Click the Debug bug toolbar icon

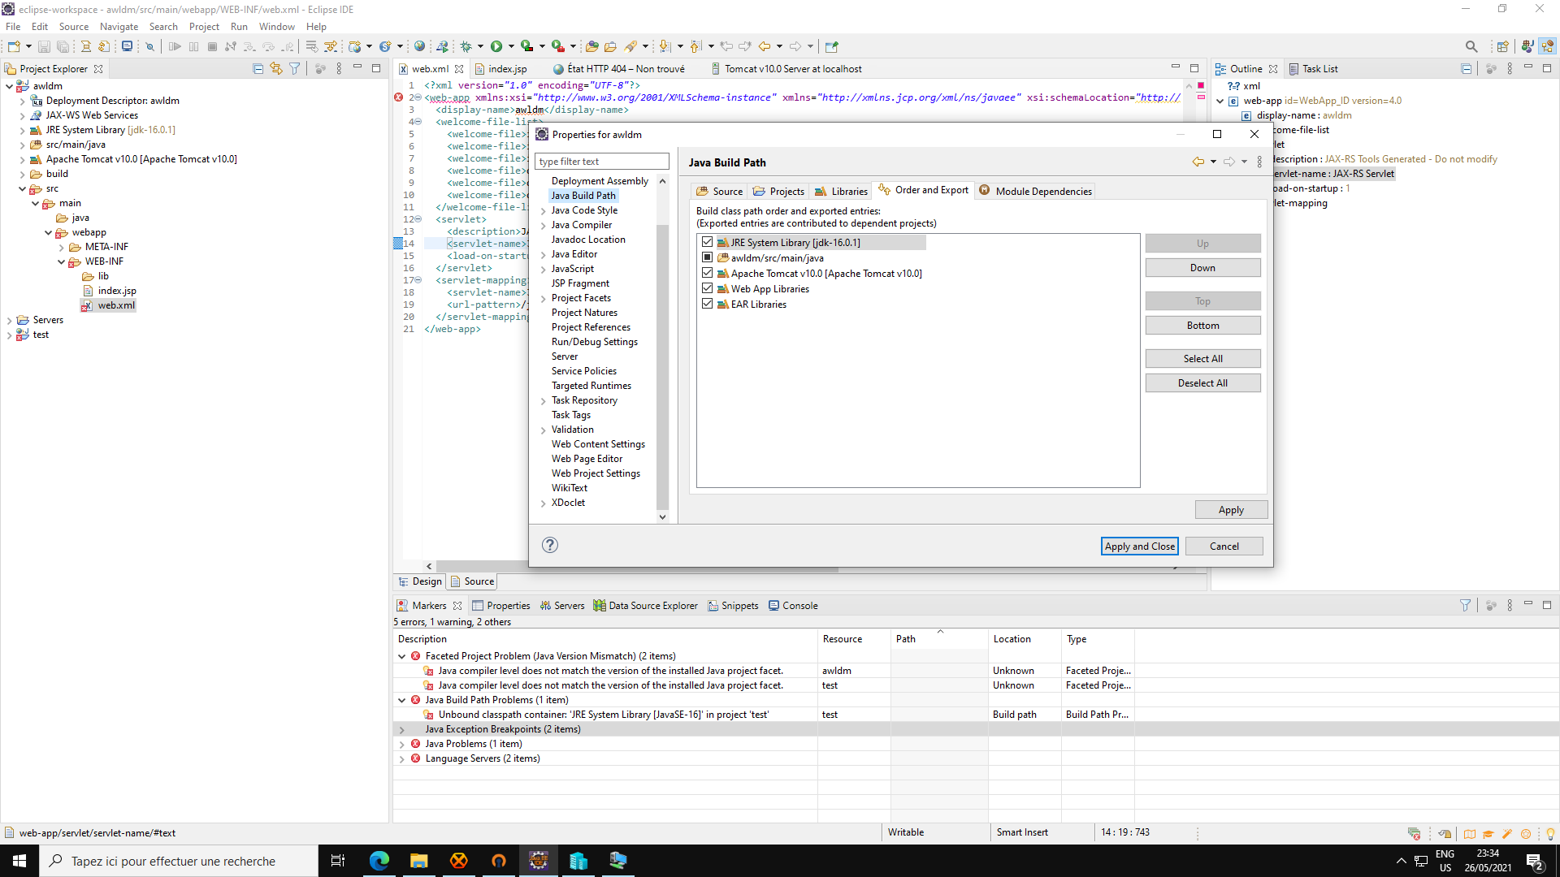466,46
